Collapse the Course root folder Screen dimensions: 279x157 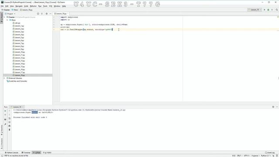[x=4, y=17]
